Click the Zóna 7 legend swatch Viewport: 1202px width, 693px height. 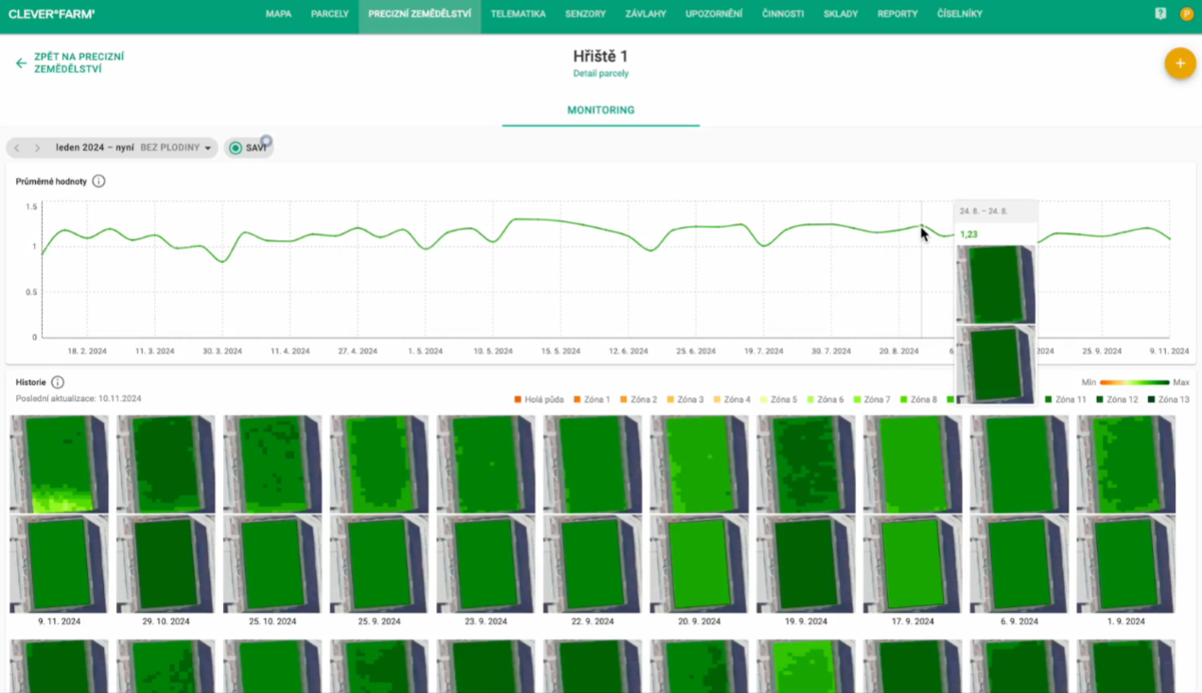(857, 400)
